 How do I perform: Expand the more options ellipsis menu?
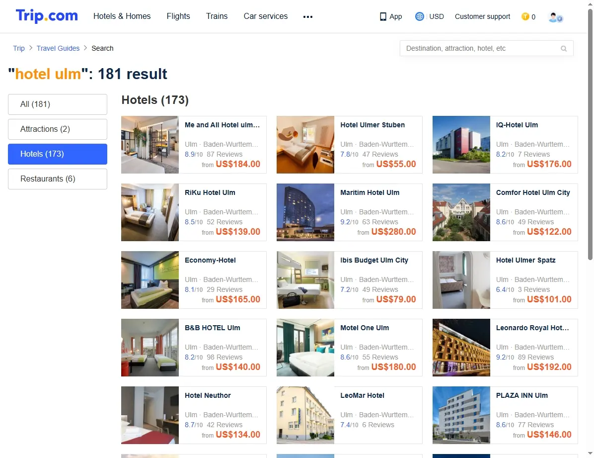307,17
